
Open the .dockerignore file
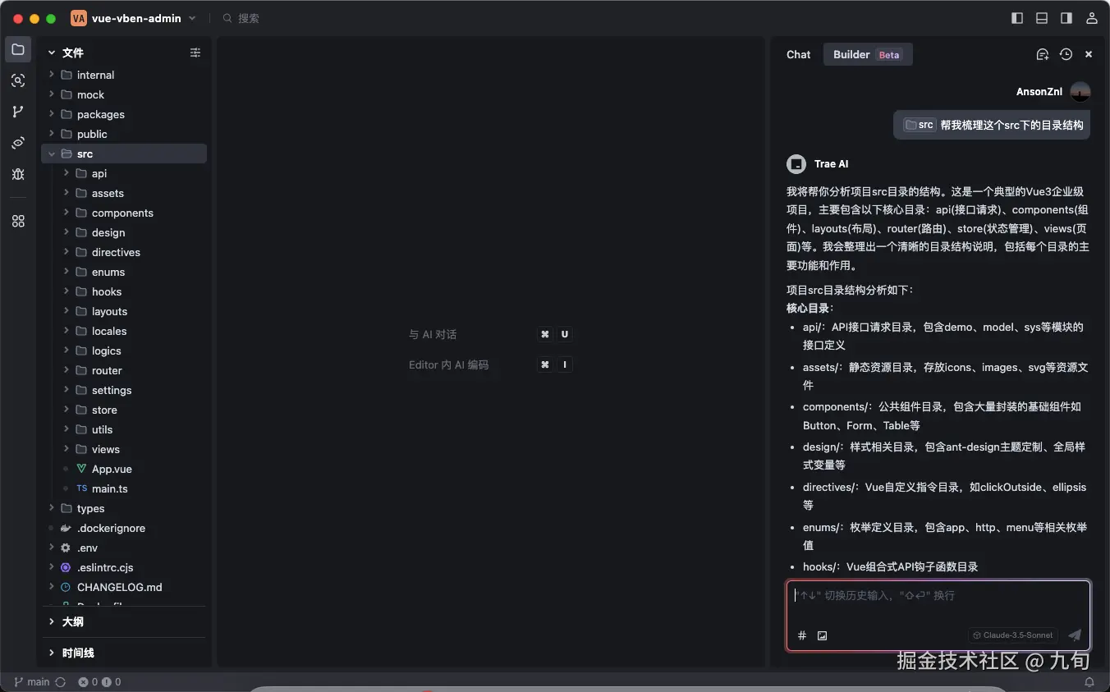(x=124, y=528)
